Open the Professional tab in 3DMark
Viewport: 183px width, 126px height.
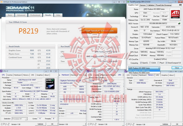[x=35, y=15]
